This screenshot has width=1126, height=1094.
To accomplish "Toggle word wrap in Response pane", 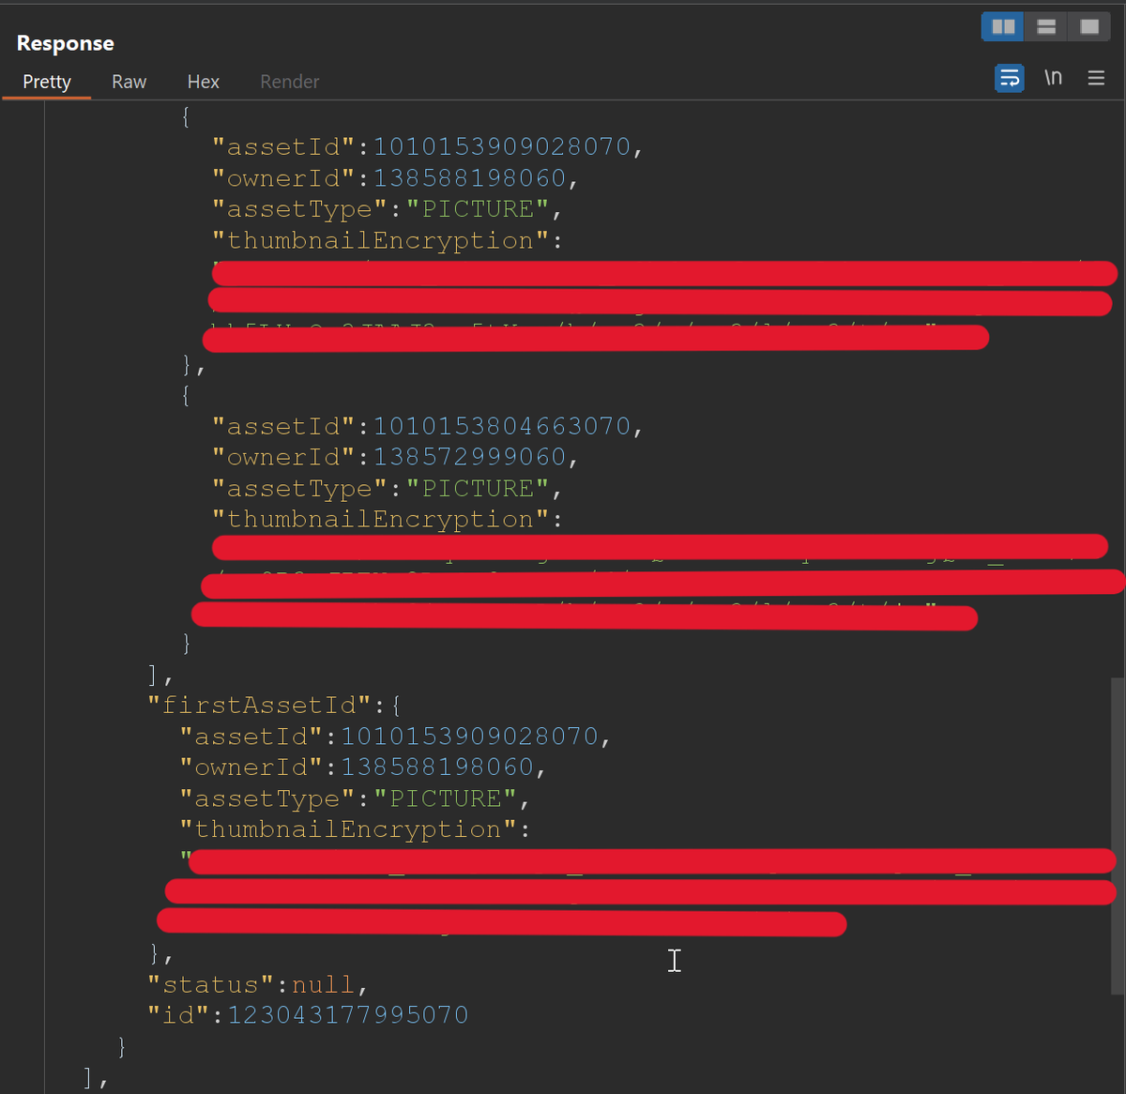I will (1010, 78).
